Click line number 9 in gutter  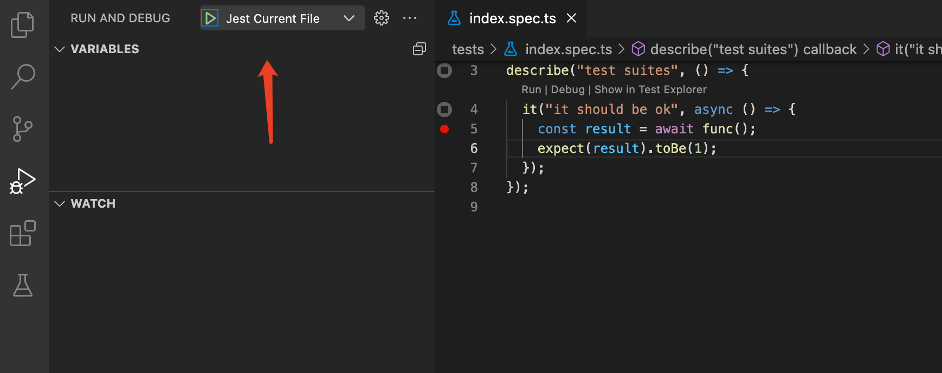(x=474, y=207)
